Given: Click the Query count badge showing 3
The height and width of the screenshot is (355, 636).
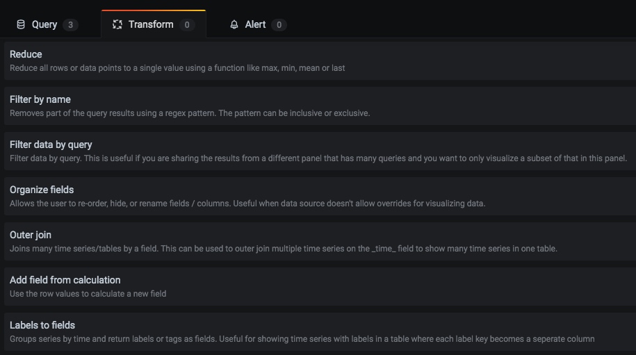Looking at the screenshot, I should point(70,25).
